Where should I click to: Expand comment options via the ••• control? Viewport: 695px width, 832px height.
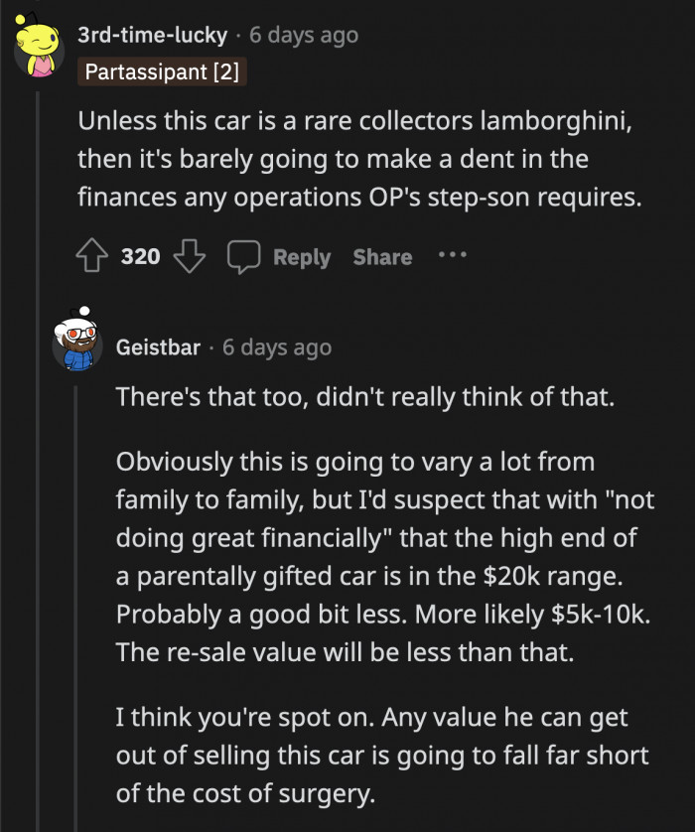pyautogui.click(x=453, y=256)
